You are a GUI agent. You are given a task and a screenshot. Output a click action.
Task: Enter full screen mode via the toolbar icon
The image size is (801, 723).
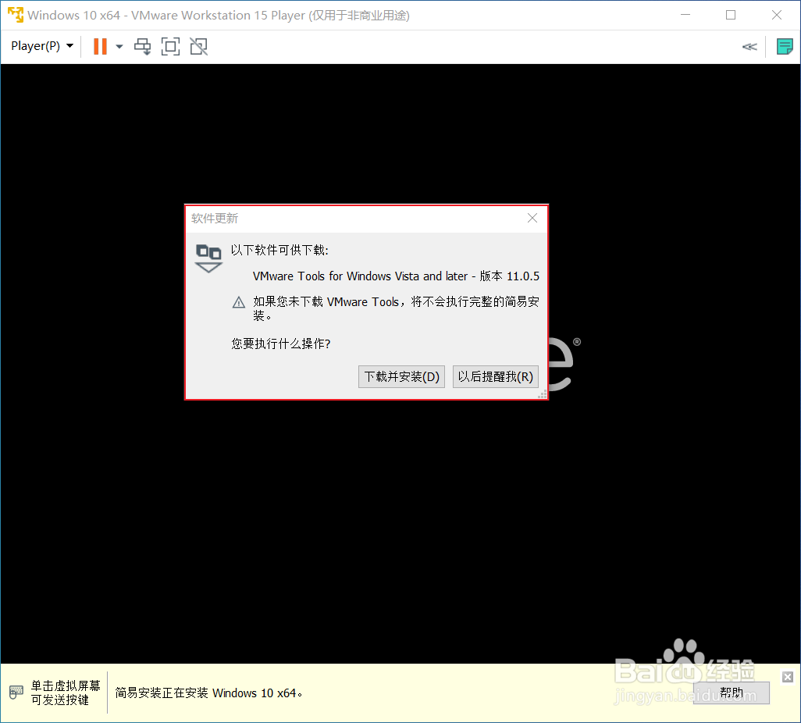coord(170,47)
